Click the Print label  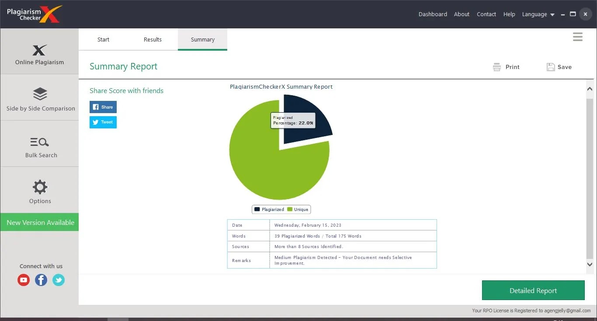pos(513,67)
